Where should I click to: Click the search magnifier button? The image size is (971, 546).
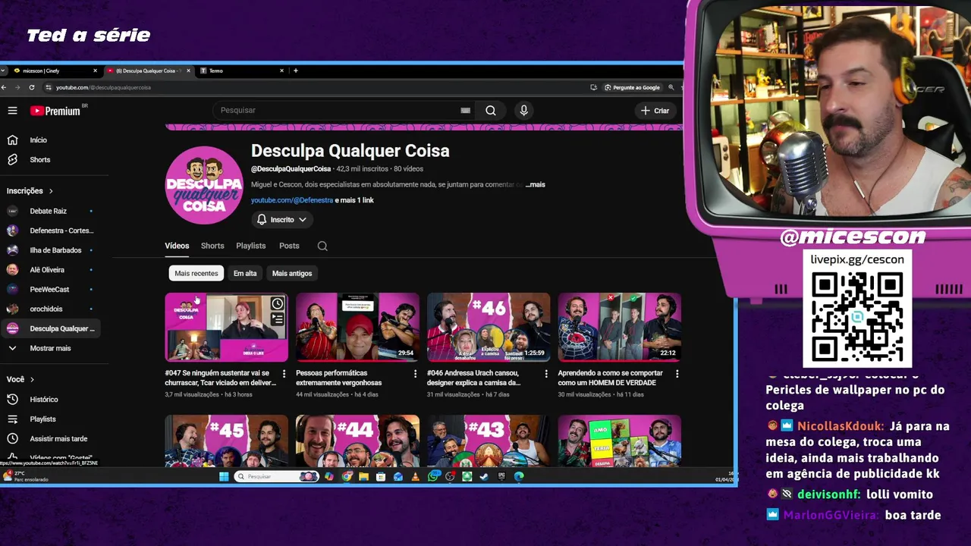tap(491, 111)
